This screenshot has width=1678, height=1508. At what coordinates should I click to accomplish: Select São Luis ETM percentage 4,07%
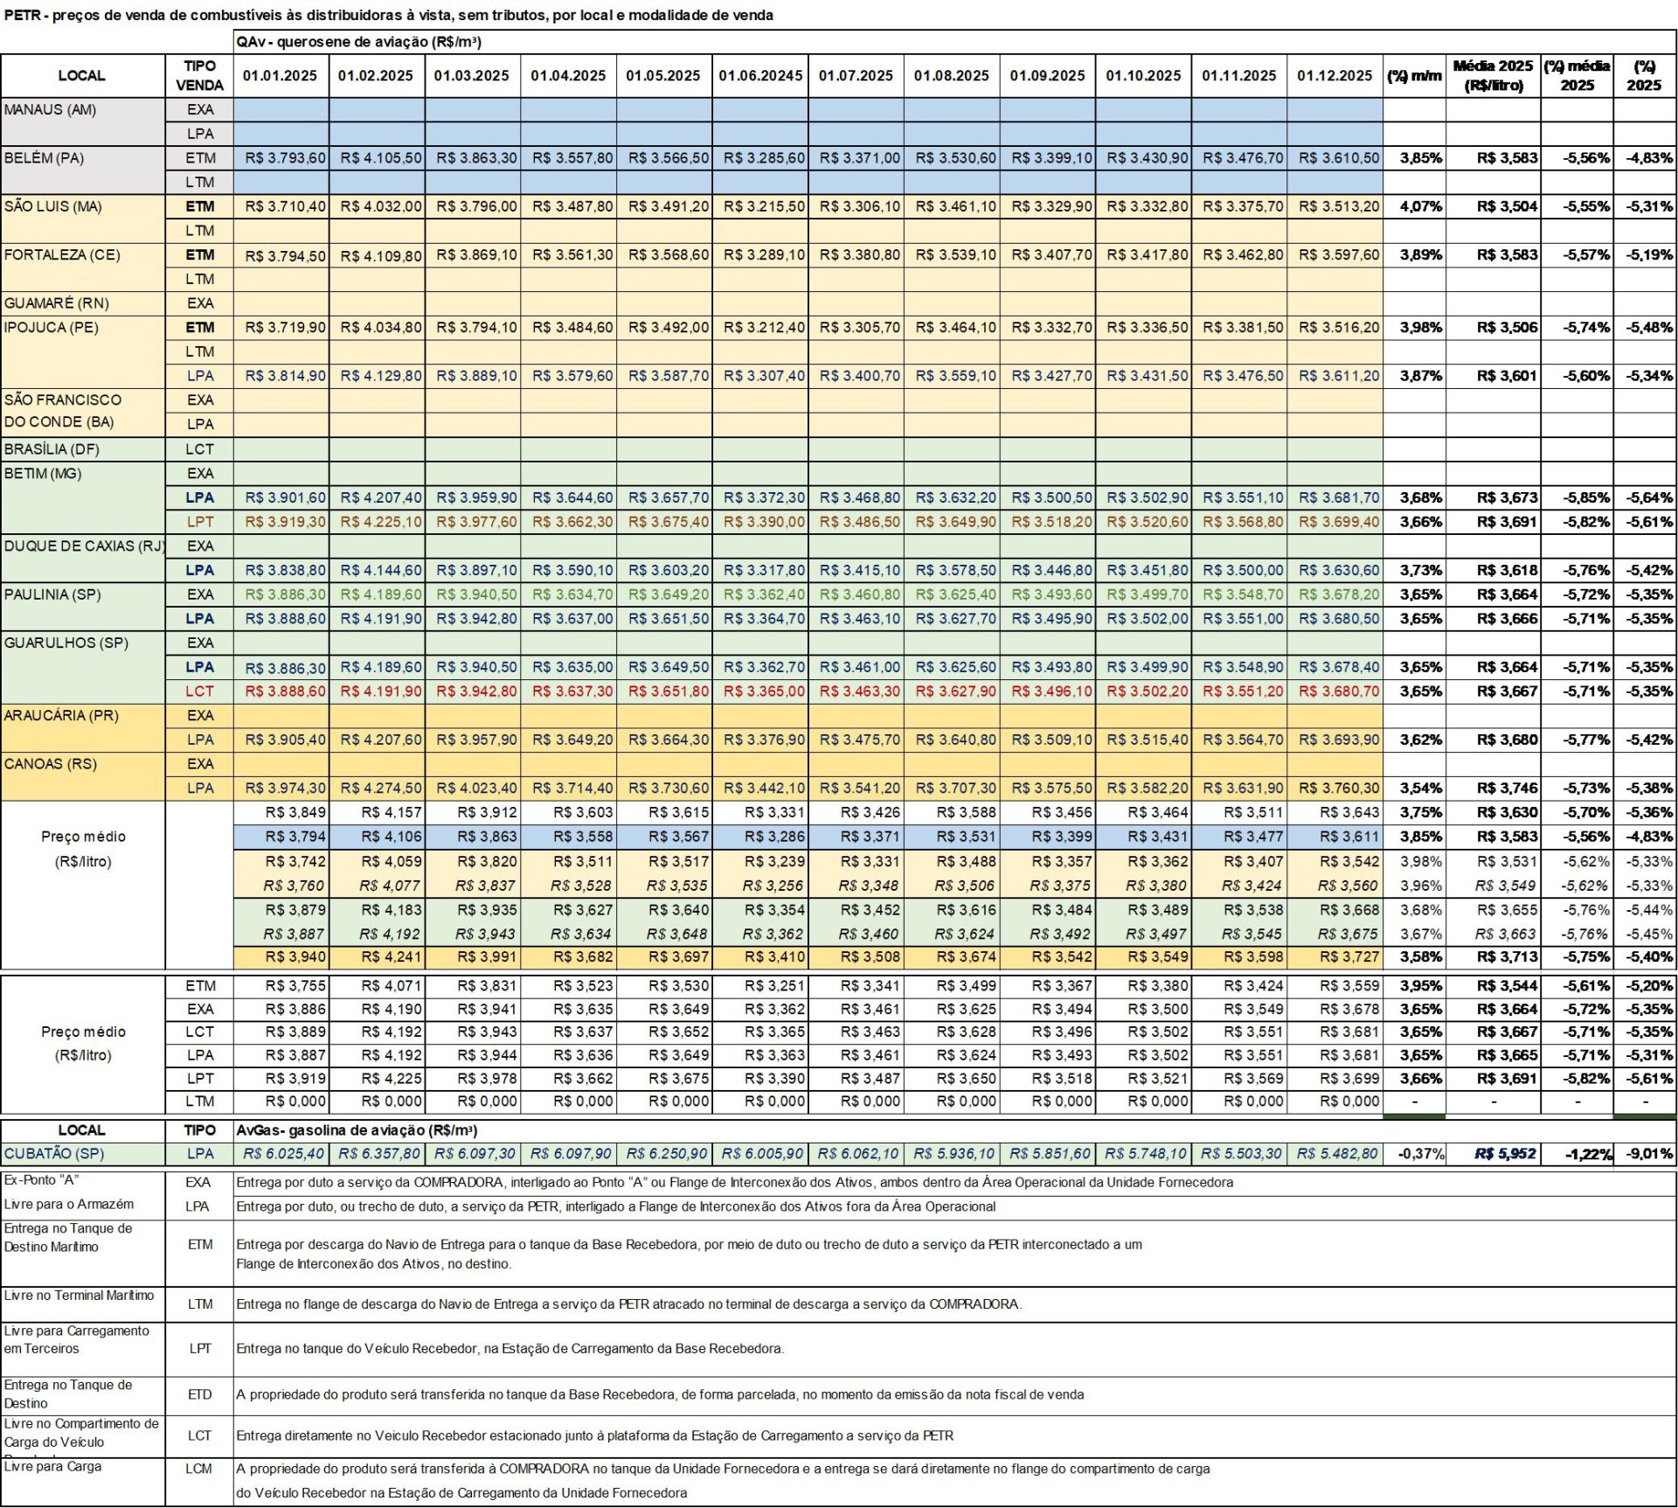(1421, 207)
